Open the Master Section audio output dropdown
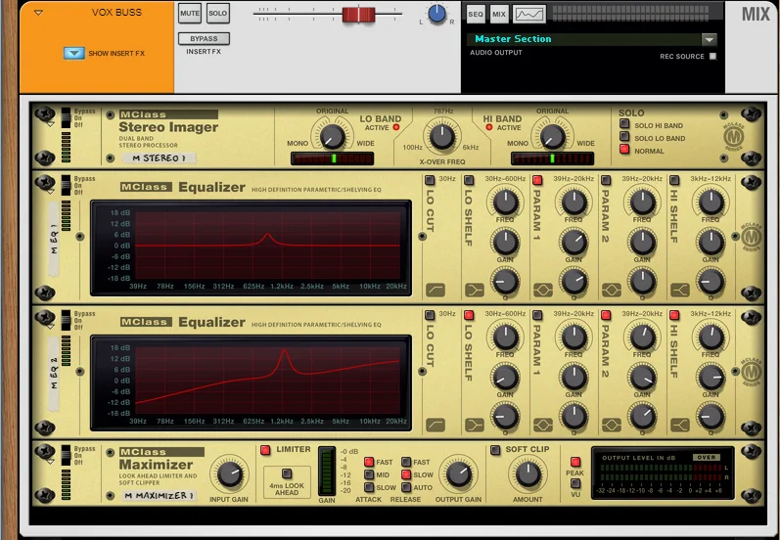Screen dimensions: 780x540 709,39
